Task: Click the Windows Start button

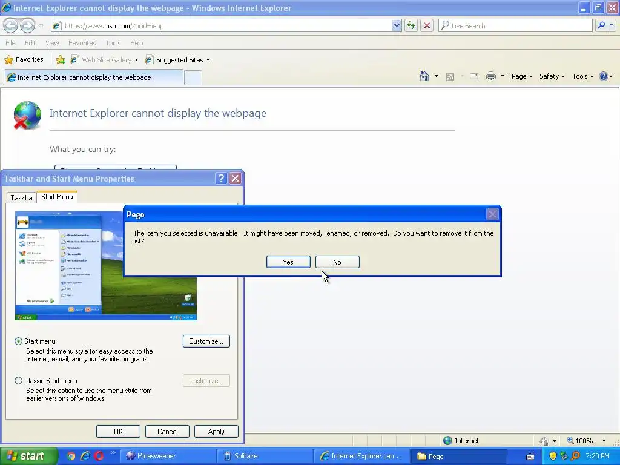Action: (x=29, y=456)
